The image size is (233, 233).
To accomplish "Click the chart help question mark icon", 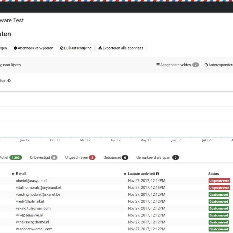I will (x=9, y=81).
